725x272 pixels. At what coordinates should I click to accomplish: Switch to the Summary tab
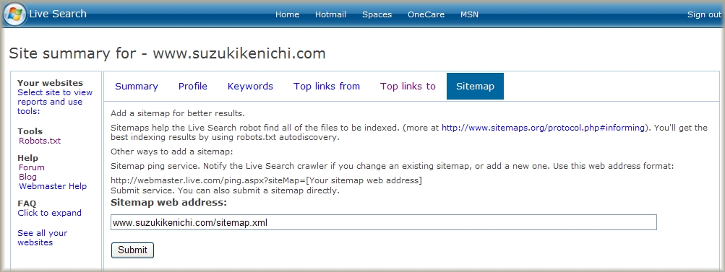click(137, 87)
